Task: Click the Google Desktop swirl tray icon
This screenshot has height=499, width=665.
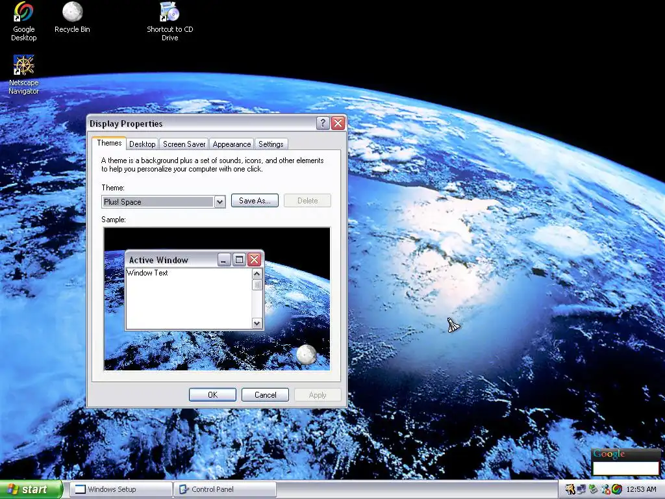Action: (617, 490)
